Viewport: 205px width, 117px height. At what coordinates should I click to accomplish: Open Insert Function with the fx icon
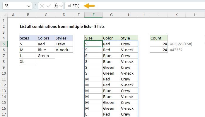(x=56, y=6)
